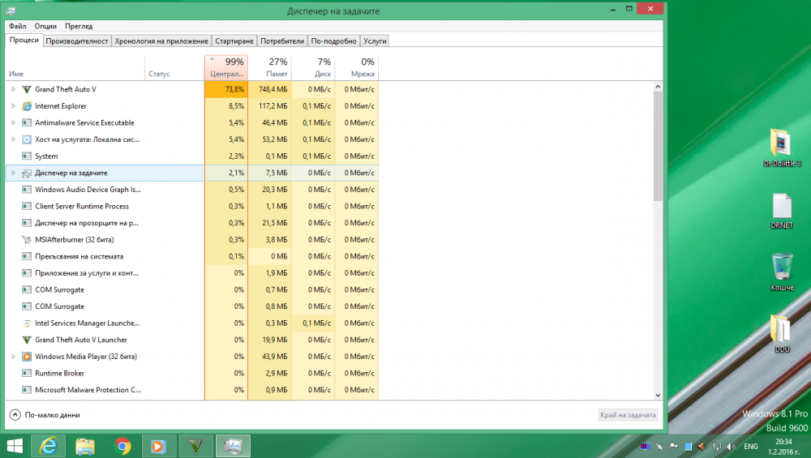Select the Client Server Runtime Process row
This screenshot has height=458, width=811.
(x=192, y=206)
